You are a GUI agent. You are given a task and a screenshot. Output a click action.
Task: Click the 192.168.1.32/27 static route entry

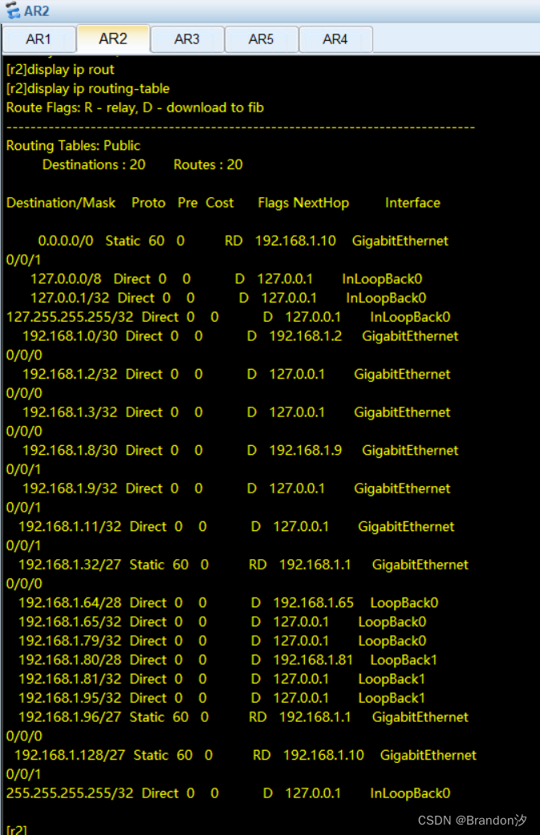tap(70, 565)
